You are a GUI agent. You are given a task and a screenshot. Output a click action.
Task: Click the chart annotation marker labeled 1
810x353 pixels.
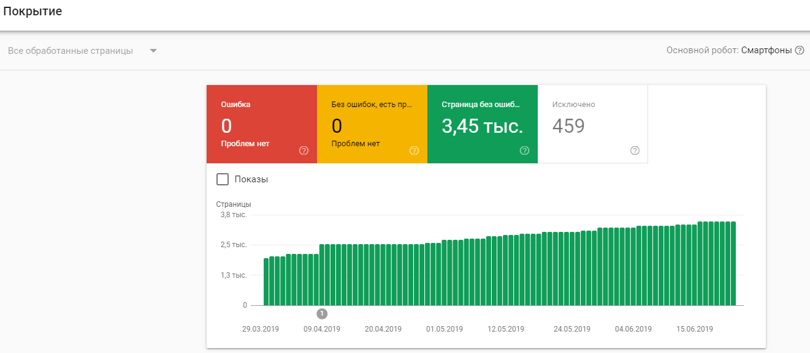point(322,314)
